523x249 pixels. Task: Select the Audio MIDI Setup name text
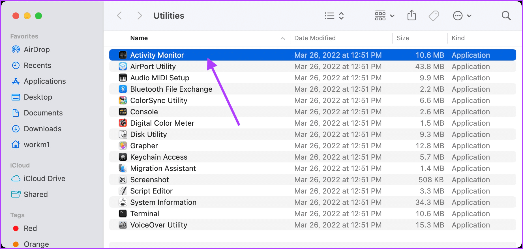160,78
